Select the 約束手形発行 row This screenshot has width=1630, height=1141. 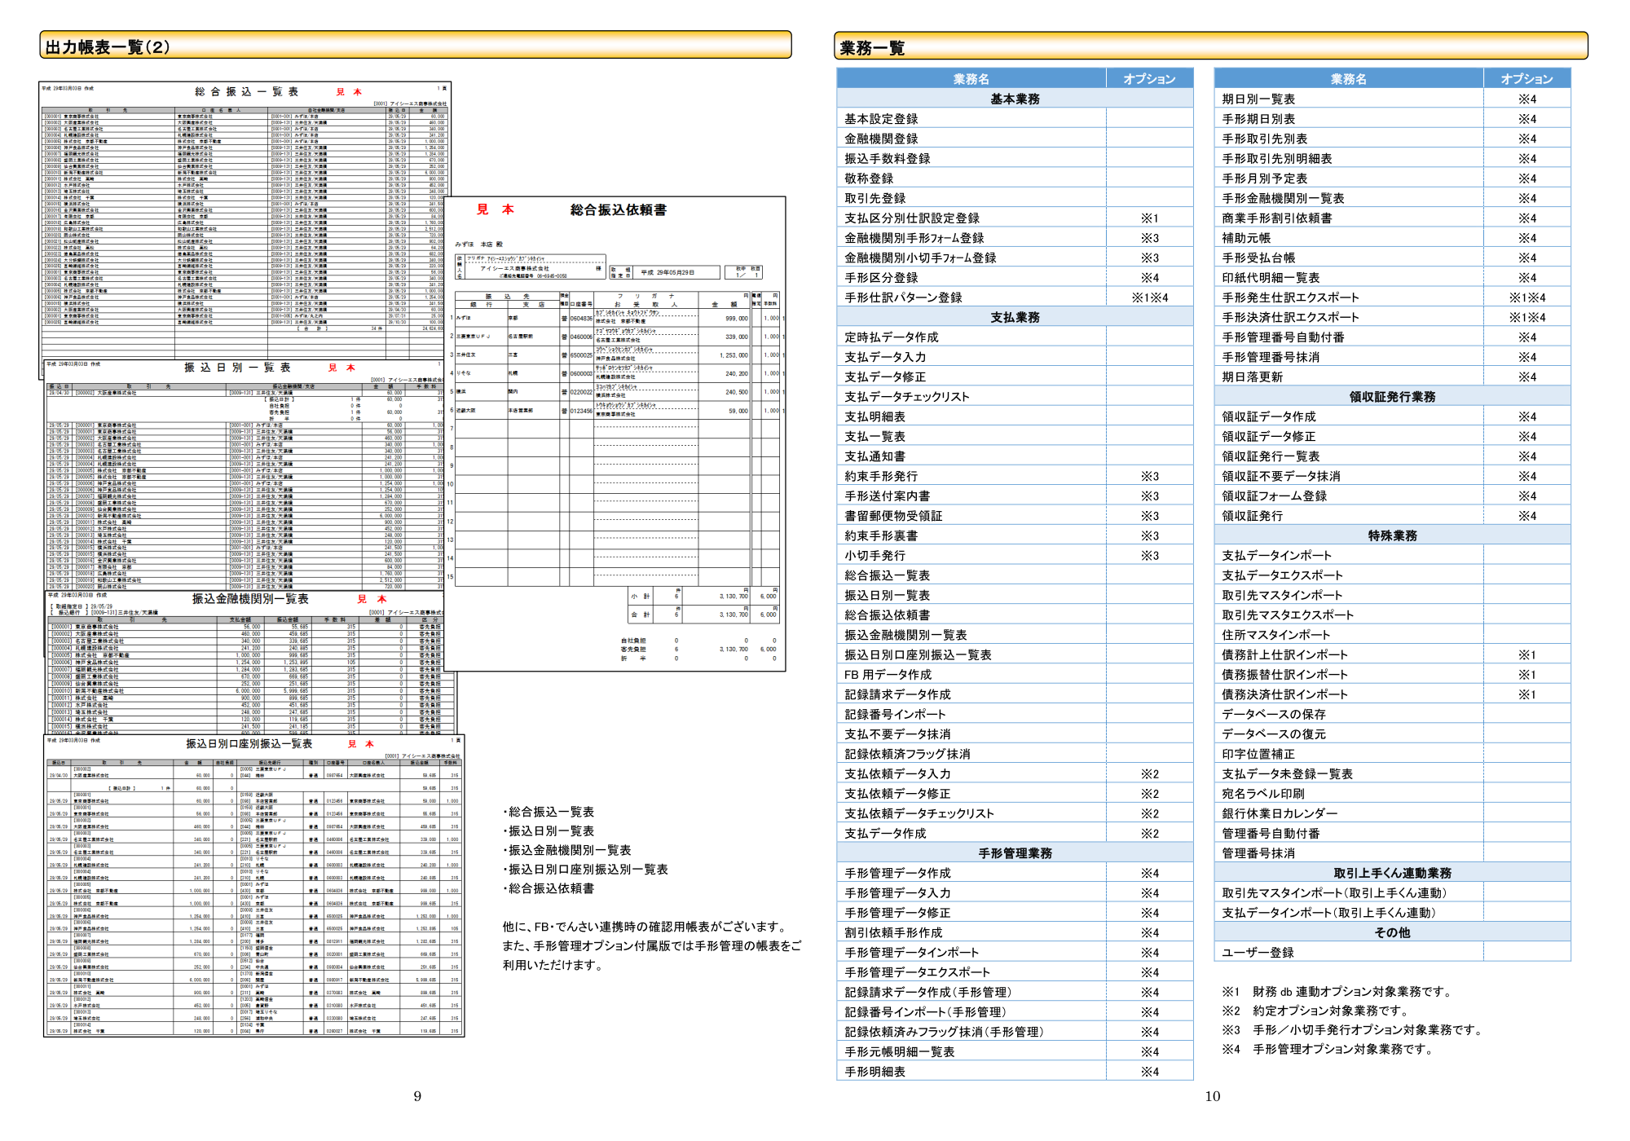(x=1015, y=476)
